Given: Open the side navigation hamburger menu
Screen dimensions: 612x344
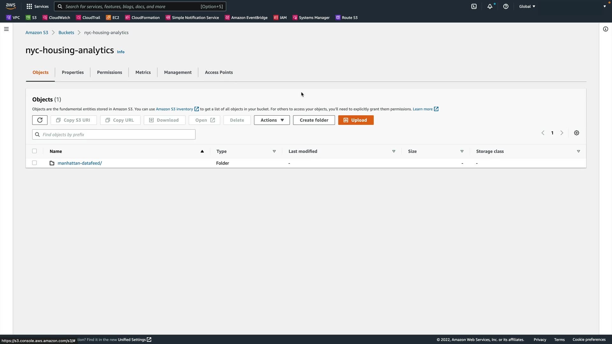Looking at the screenshot, I should [6, 29].
